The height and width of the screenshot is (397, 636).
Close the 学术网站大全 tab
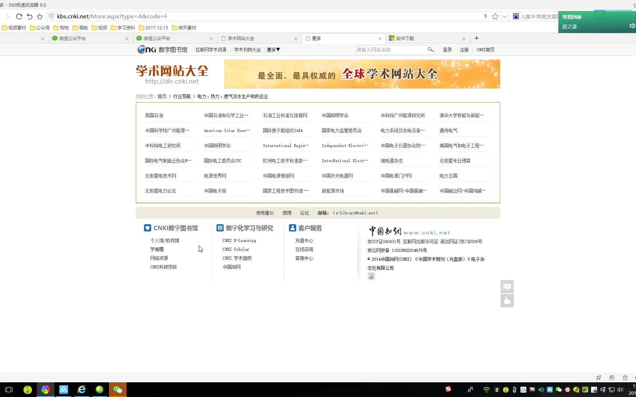pyautogui.click(x=295, y=39)
